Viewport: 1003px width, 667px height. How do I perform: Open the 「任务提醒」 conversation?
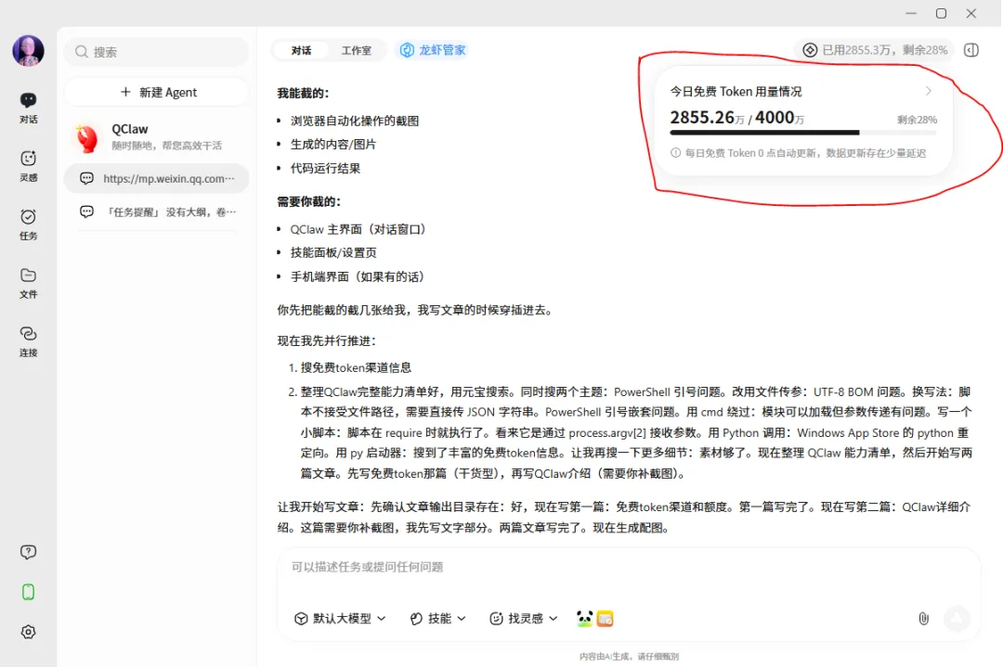(x=157, y=212)
